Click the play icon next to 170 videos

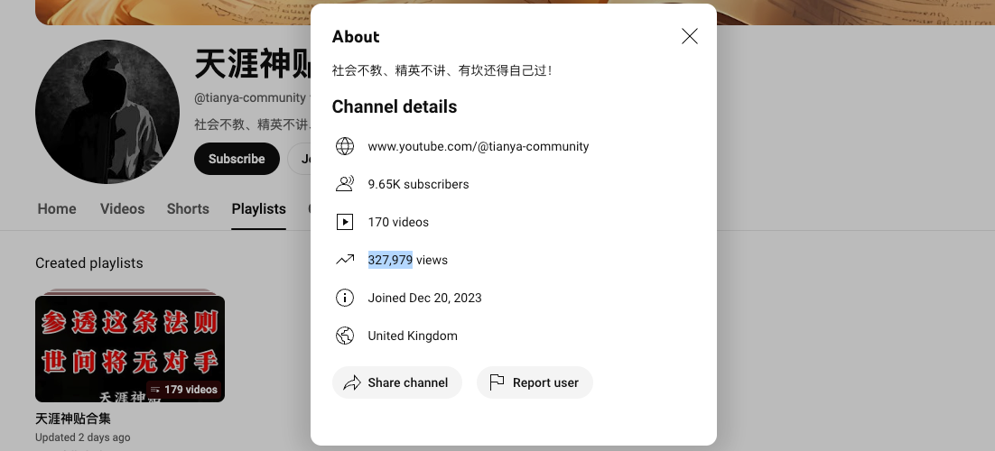[345, 222]
